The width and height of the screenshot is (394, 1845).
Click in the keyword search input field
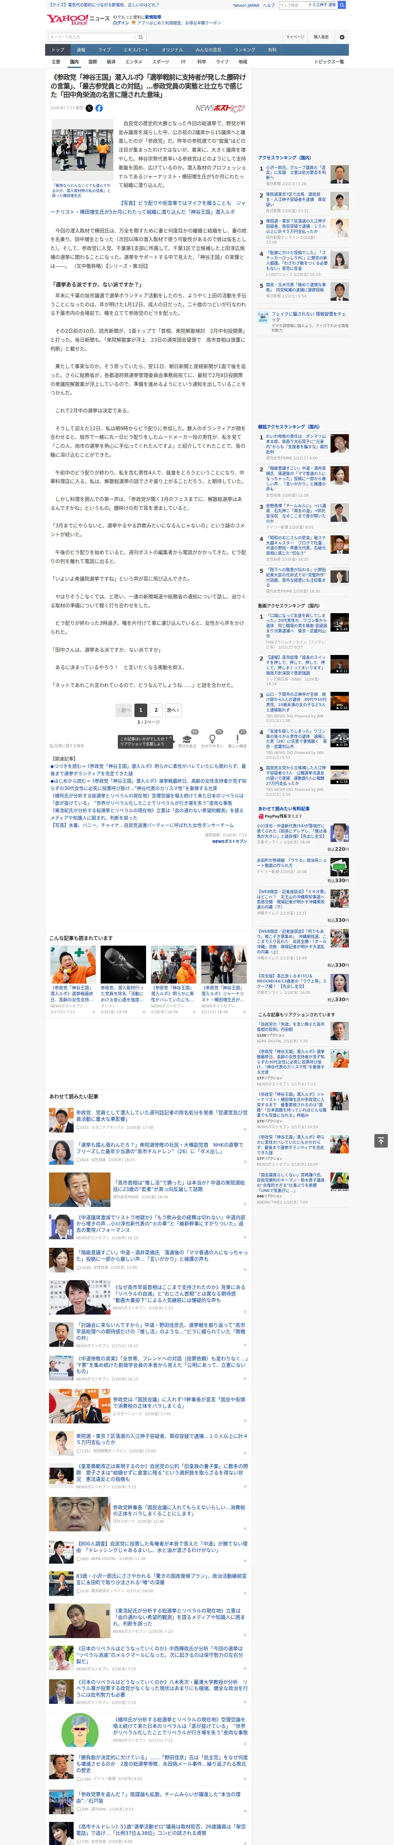92,37
